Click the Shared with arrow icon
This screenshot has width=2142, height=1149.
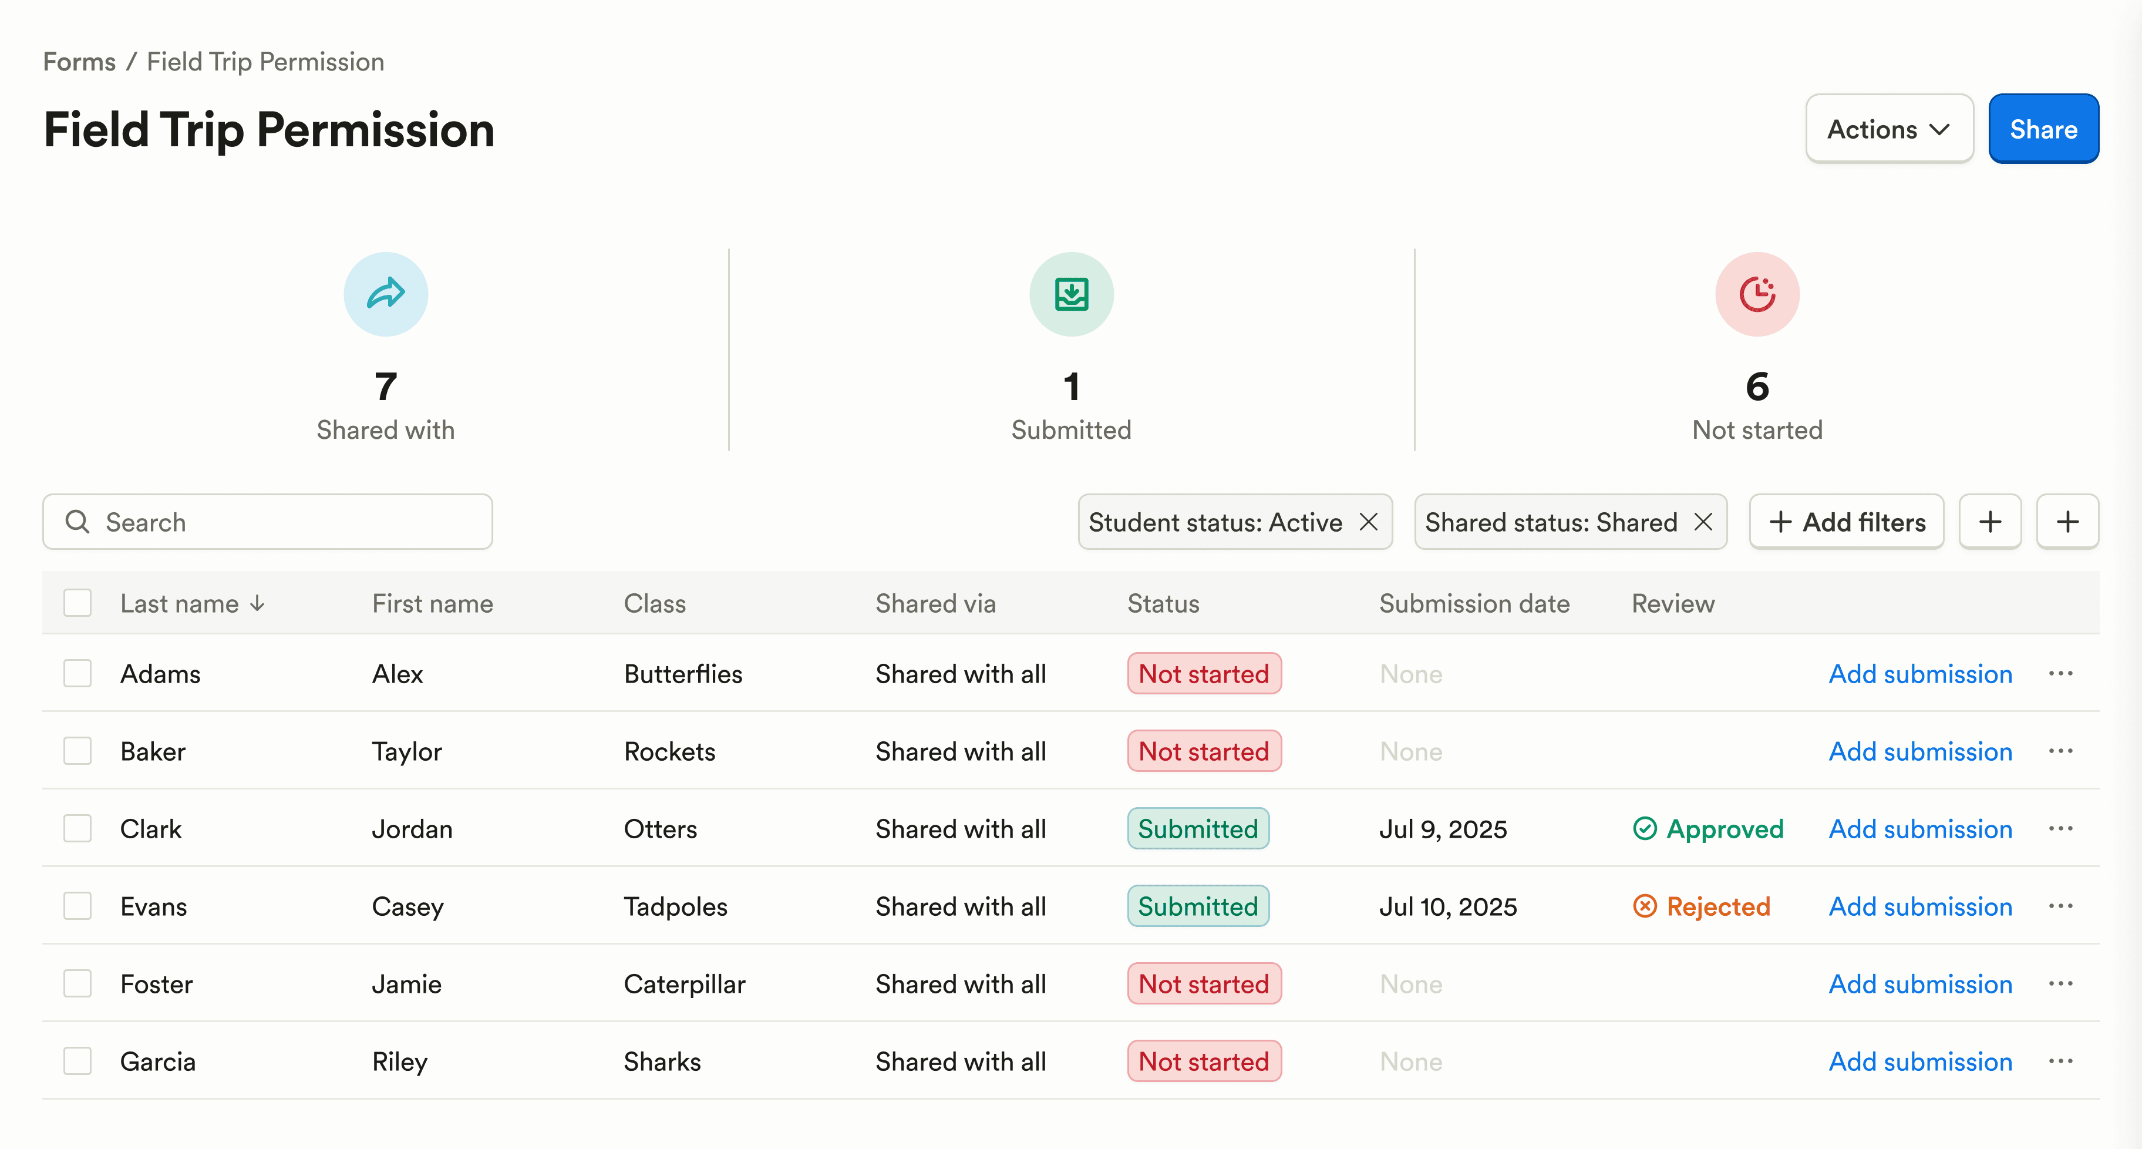(x=386, y=294)
